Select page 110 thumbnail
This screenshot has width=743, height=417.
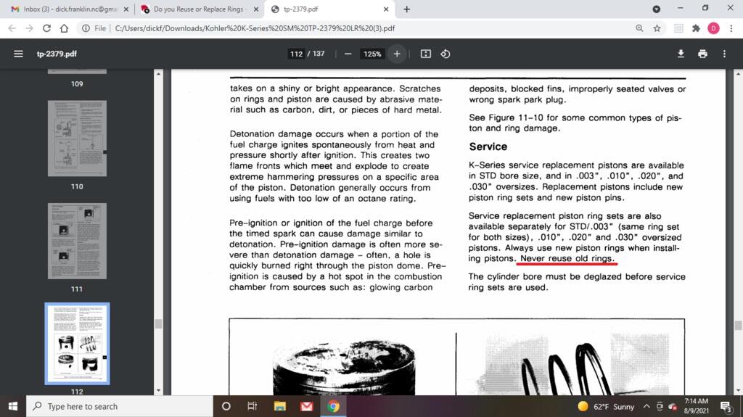click(x=77, y=139)
